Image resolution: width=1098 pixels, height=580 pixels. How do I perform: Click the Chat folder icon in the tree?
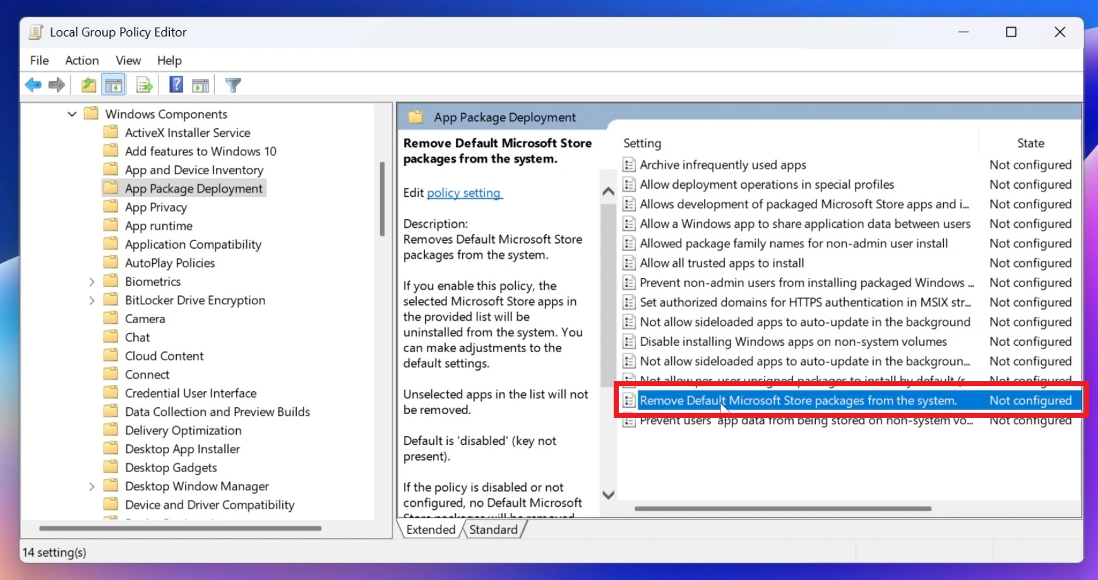(110, 336)
